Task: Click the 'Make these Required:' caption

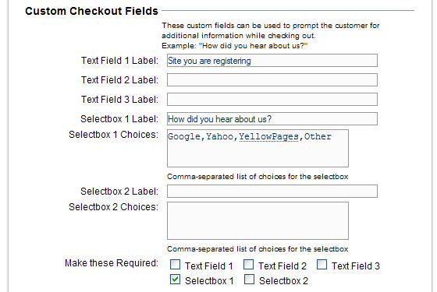Action: [112, 263]
